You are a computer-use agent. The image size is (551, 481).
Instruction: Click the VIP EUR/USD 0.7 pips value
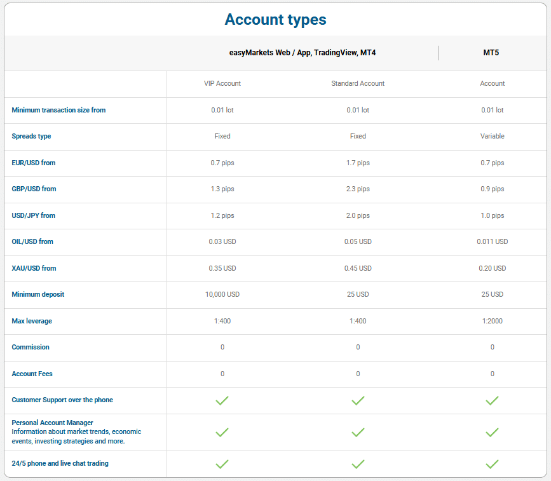click(x=222, y=163)
